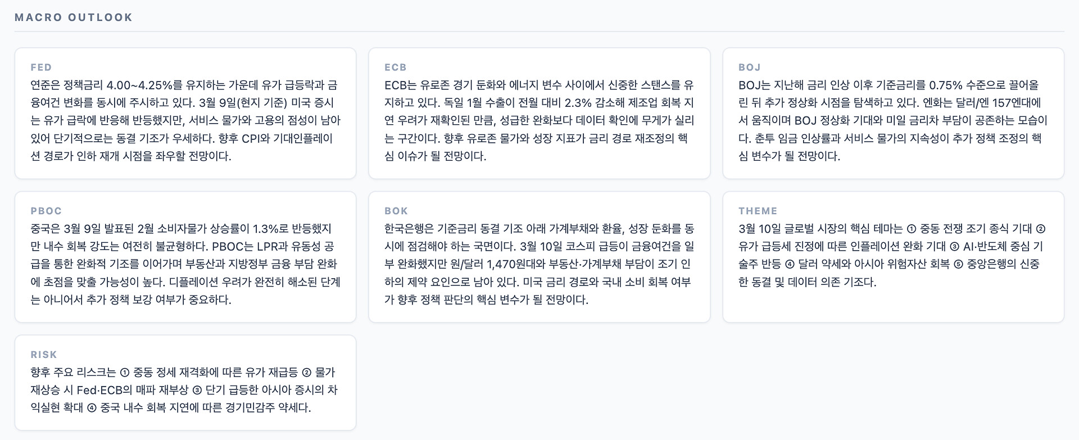Select the ECB German exports 2.3% paragraph
This screenshot has width=1079, height=440.
tap(539, 120)
